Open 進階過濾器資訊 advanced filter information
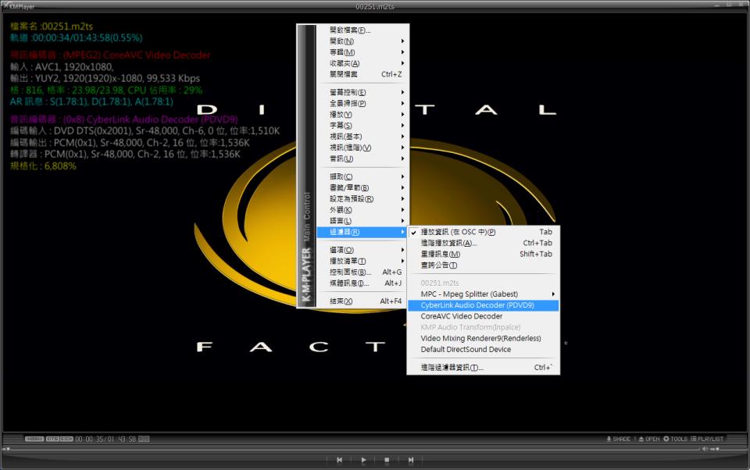This screenshot has height=470, width=750. (453, 367)
